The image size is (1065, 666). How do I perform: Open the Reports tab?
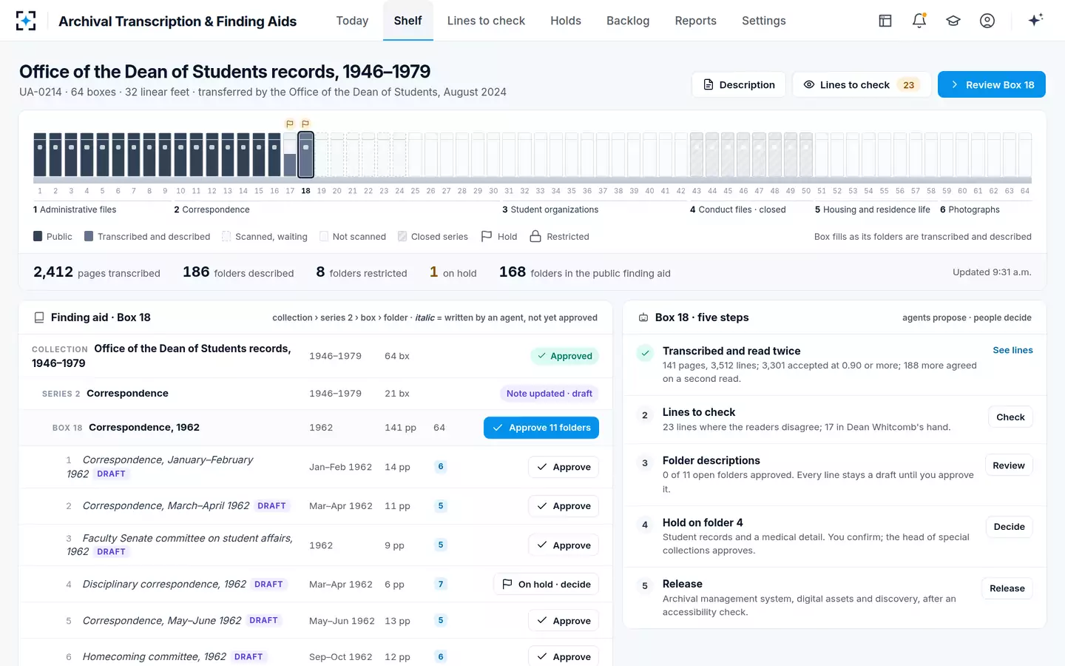click(x=696, y=21)
